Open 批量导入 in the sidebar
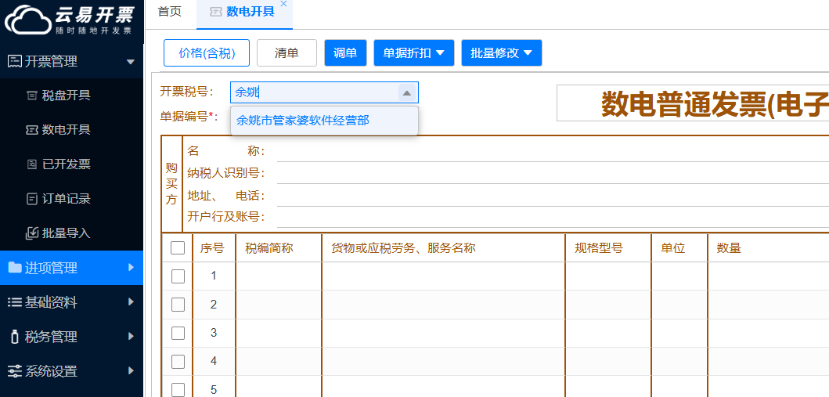Screen dimensions: 829x397 click(x=71, y=233)
